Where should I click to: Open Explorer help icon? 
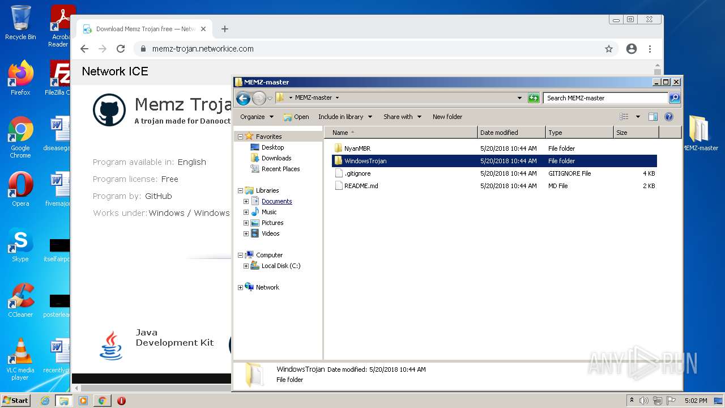pyautogui.click(x=668, y=117)
